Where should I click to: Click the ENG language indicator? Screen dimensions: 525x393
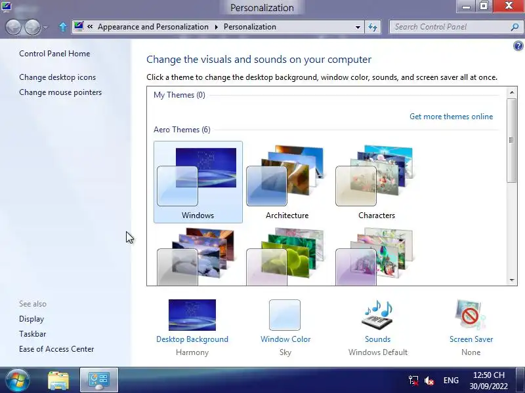451,381
